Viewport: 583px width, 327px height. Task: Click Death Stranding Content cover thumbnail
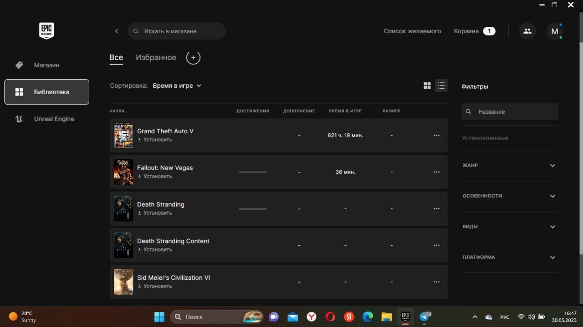pyautogui.click(x=123, y=246)
